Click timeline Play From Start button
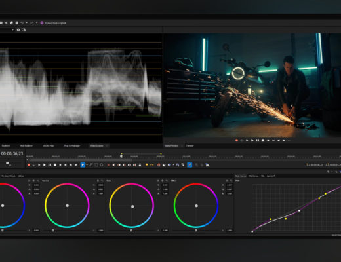 [x=39, y=165]
